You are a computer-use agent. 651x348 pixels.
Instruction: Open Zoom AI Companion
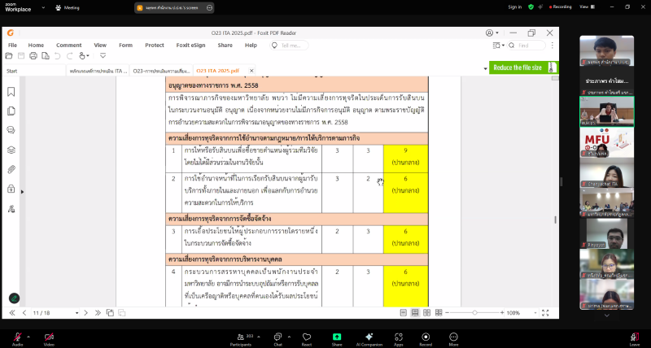(369, 337)
